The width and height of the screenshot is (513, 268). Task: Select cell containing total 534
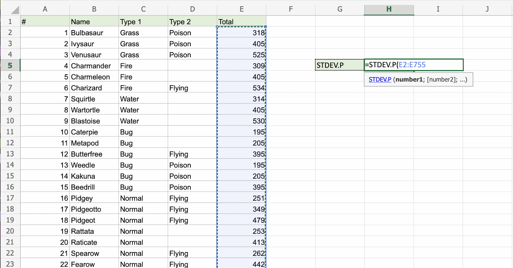(x=241, y=88)
